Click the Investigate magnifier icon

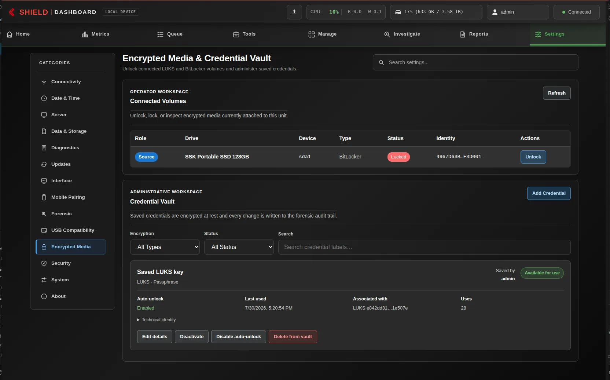[387, 34]
